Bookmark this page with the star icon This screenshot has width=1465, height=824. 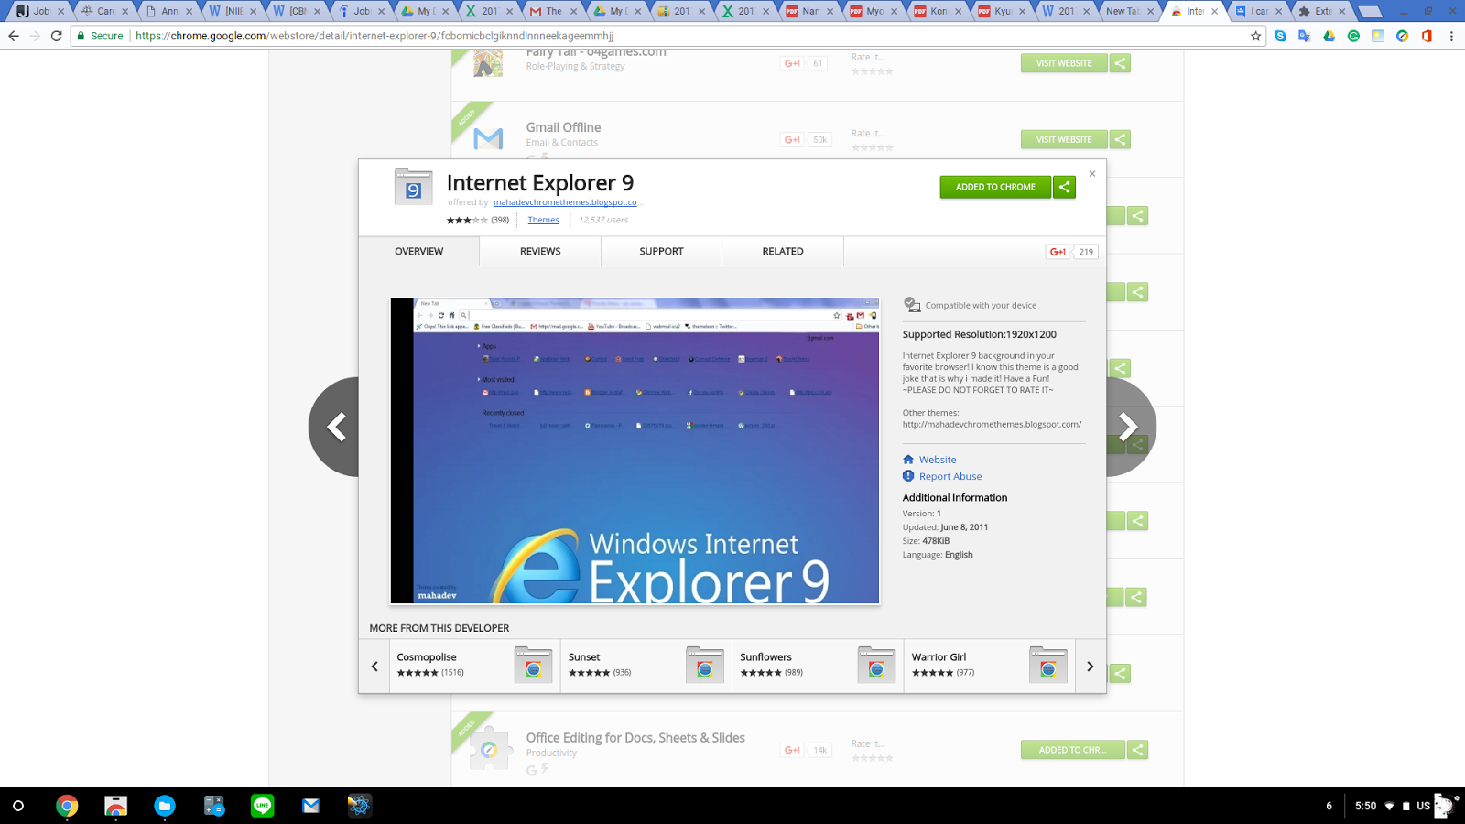coord(1255,36)
